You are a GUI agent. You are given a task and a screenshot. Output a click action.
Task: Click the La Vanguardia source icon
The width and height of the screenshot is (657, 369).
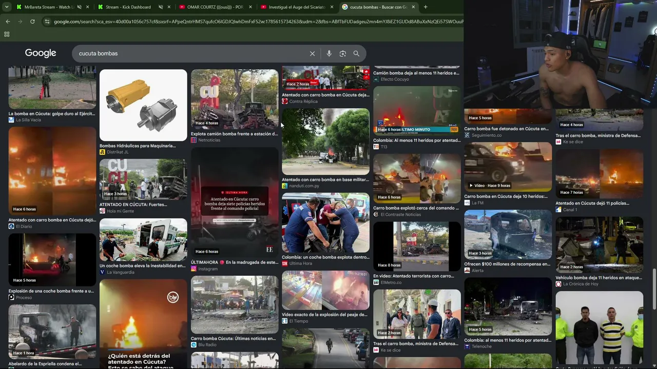102,272
